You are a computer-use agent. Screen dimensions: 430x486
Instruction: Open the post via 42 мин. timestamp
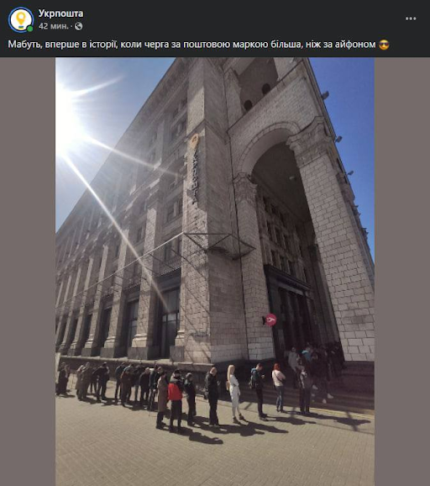tap(53, 26)
